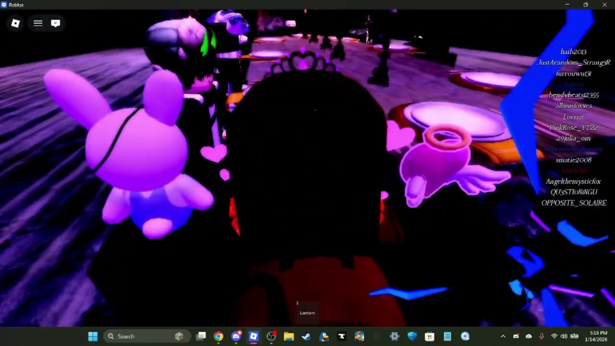Open Windows Security shield in the taskbar
615x346 pixels.
(412, 336)
